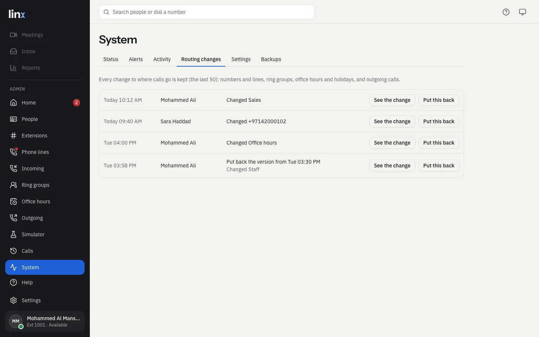Viewport: 539px width, 337px height.
Task: Open People contact card icon
Action: (13, 119)
